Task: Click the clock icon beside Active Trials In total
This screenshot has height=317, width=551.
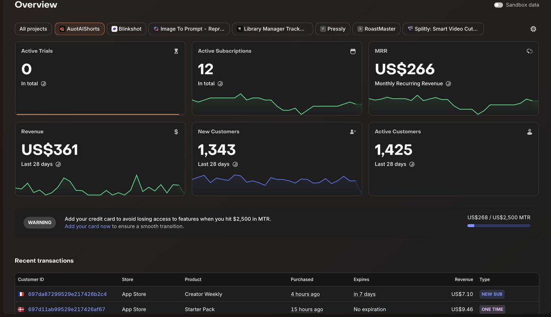Action: (44, 84)
